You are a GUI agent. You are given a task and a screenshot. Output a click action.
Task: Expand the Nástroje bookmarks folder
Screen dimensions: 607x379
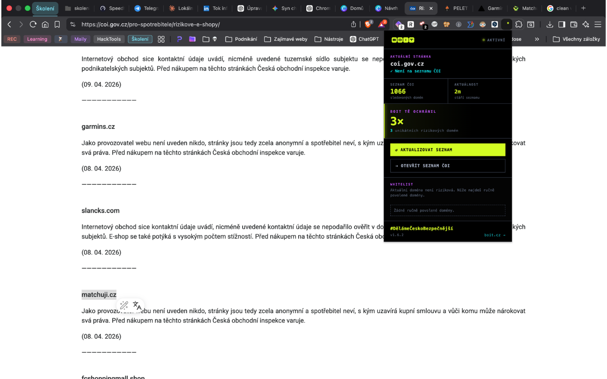pyautogui.click(x=329, y=39)
